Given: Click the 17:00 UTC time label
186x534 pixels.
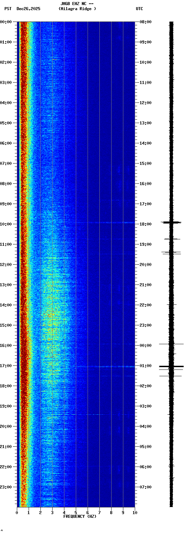Looking at the screenshot, I should click(x=146, y=204).
